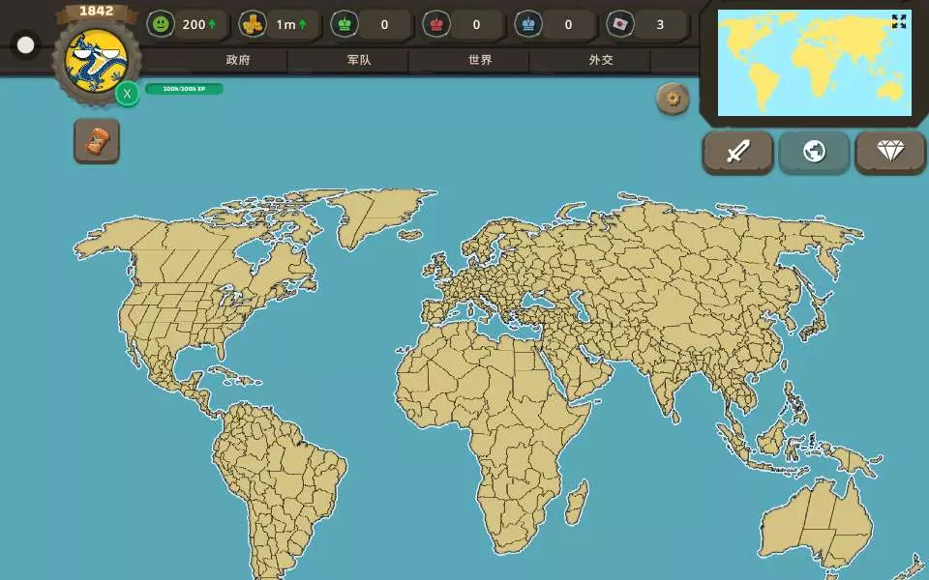Click the dragon flag country emblem

[x=96, y=61]
